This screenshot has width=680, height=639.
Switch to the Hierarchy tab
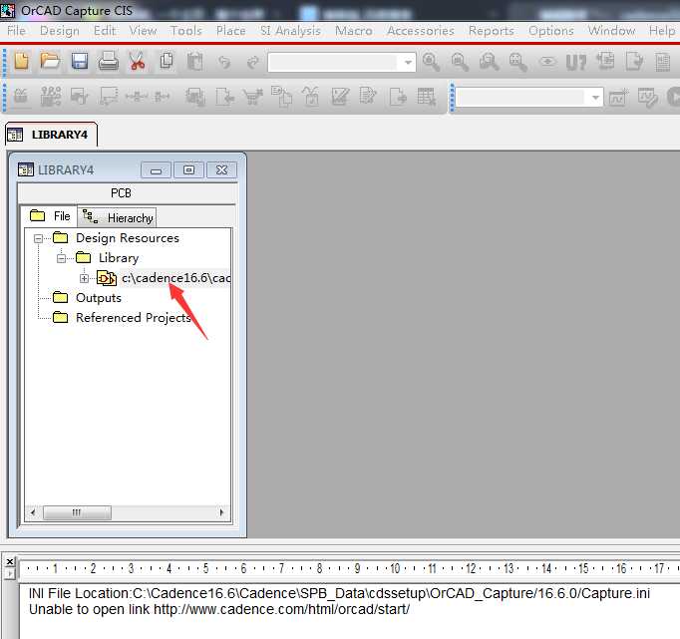(x=117, y=217)
